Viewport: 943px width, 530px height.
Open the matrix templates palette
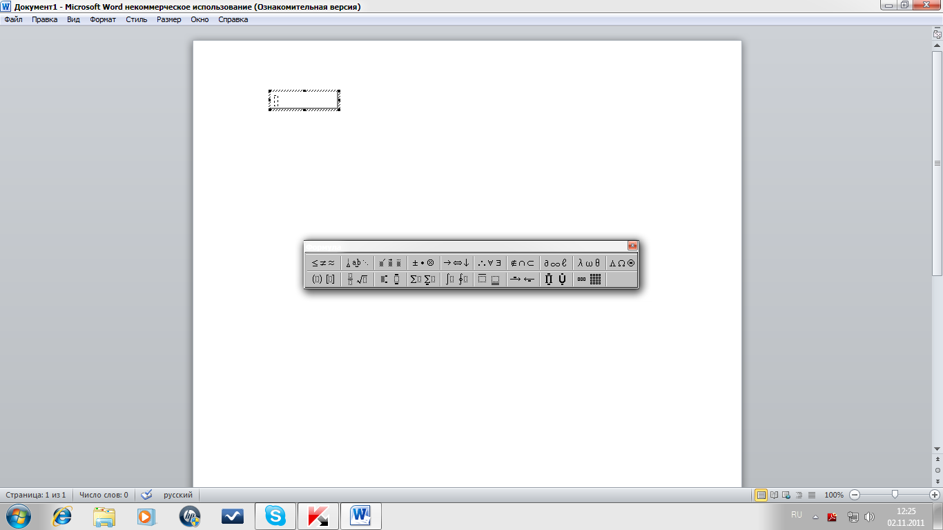pyautogui.click(x=589, y=279)
